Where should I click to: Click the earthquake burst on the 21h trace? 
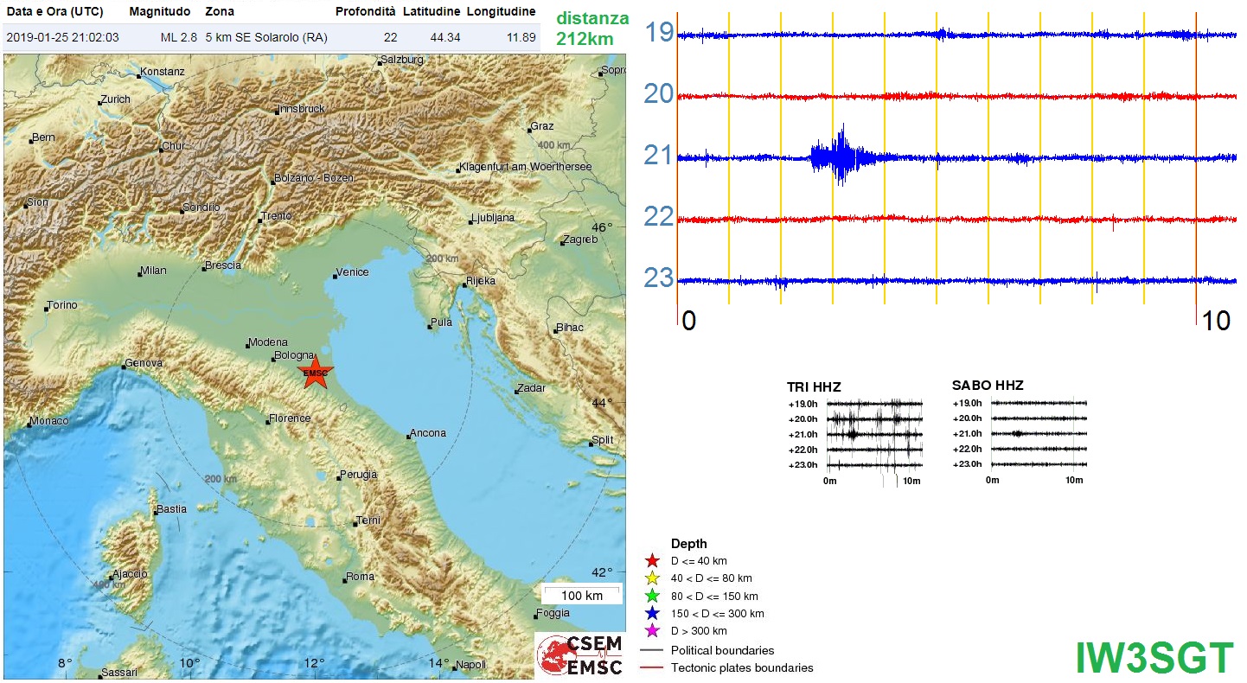[841, 157]
